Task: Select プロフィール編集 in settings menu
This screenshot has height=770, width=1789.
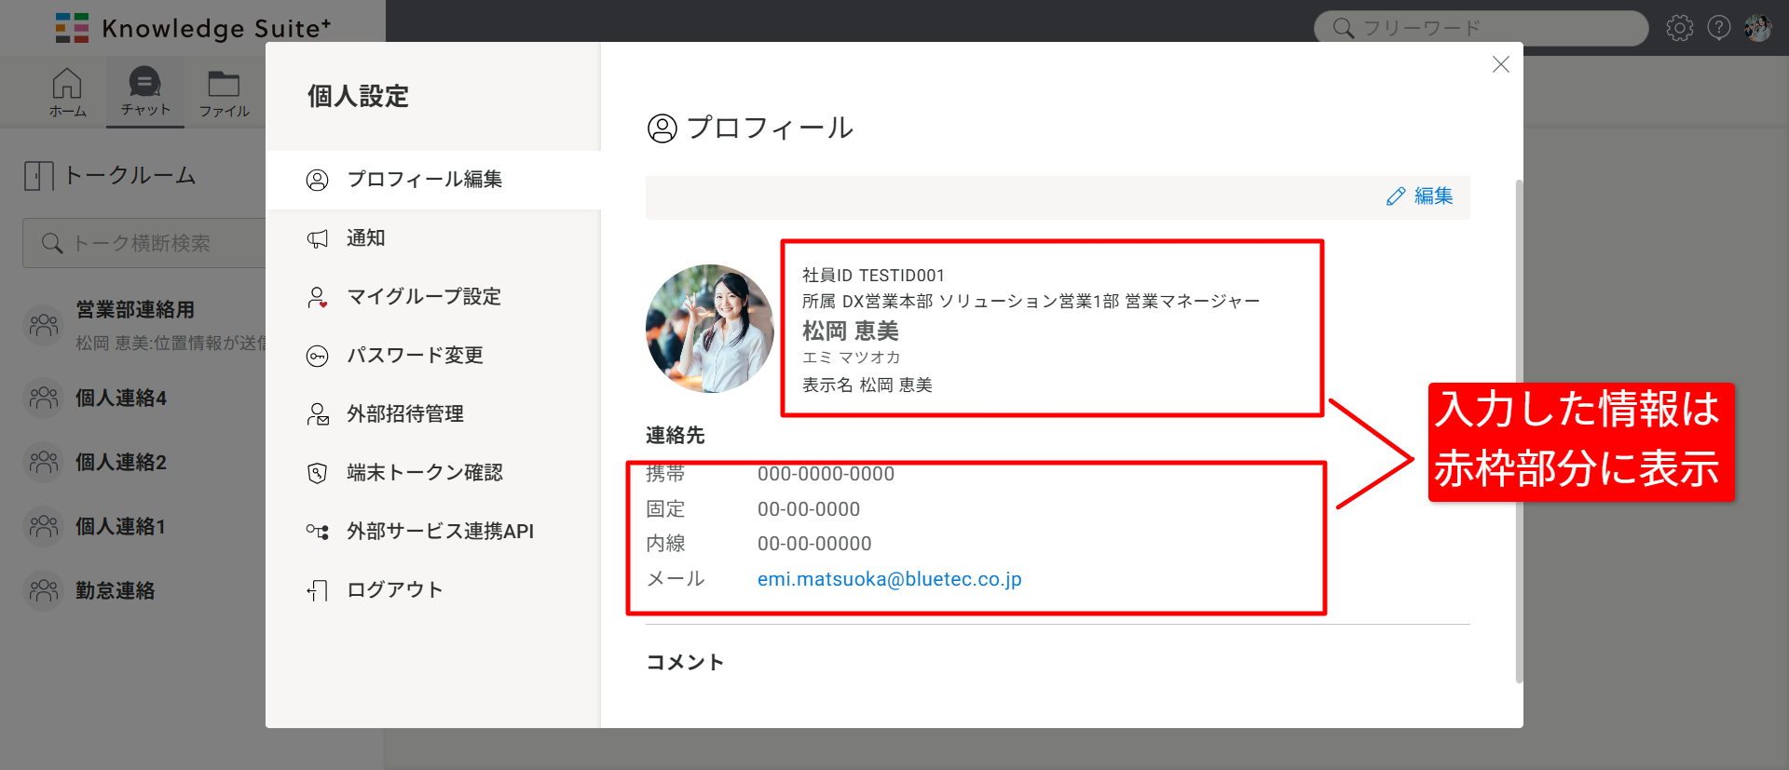Action: coord(424,180)
